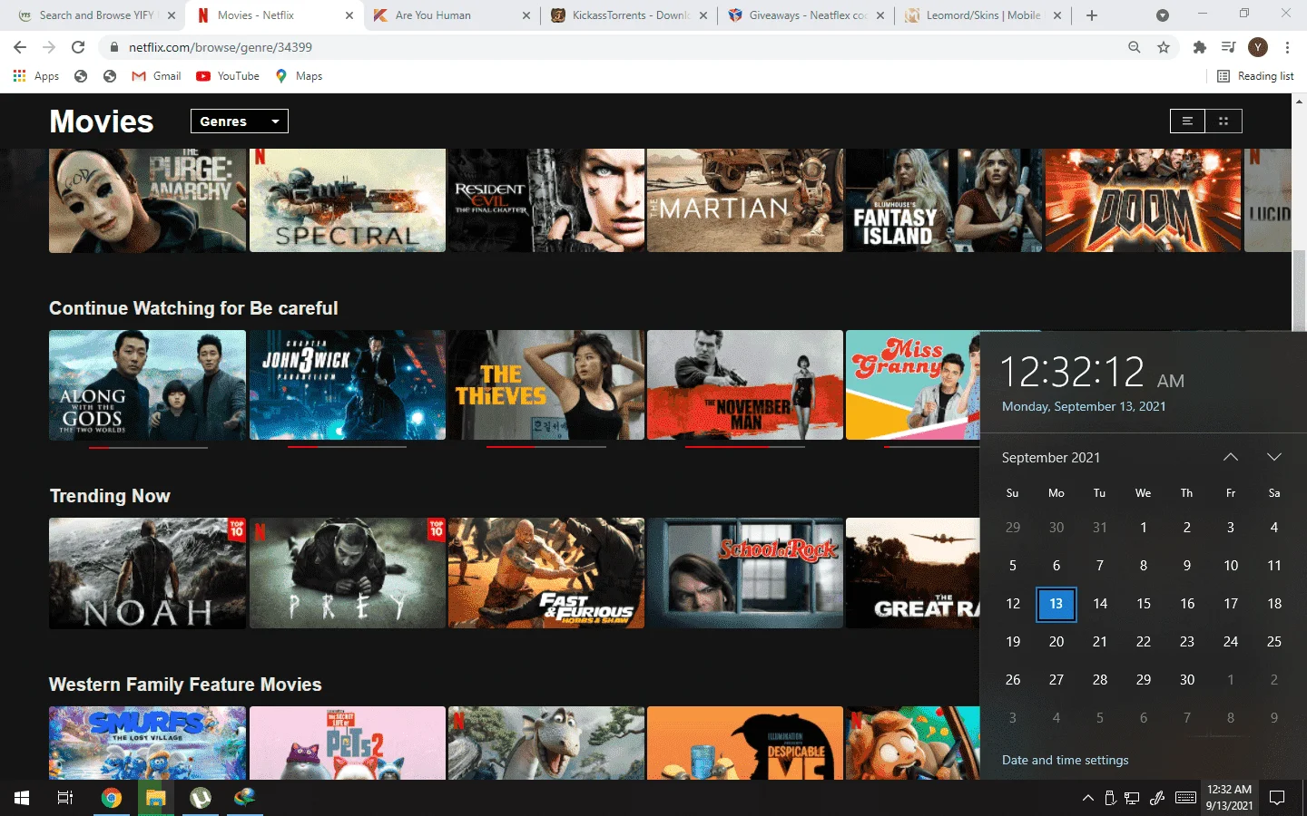Screen dimensions: 1307x816
Task: Open the Fast & Furious Hobbs & Shaw thumbnail
Action: point(546,573)
